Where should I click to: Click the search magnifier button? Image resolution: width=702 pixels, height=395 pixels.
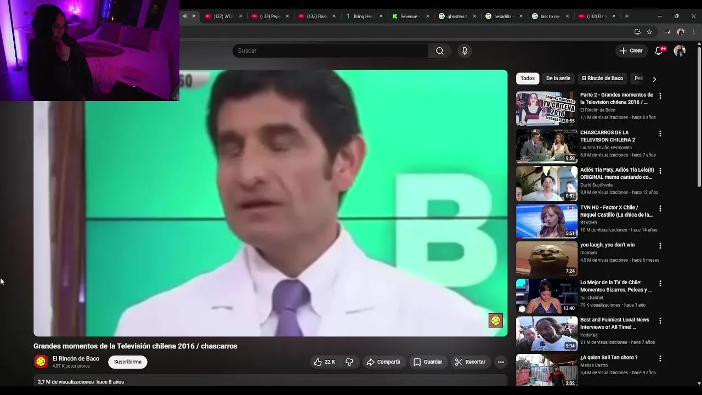coord(440,51)
